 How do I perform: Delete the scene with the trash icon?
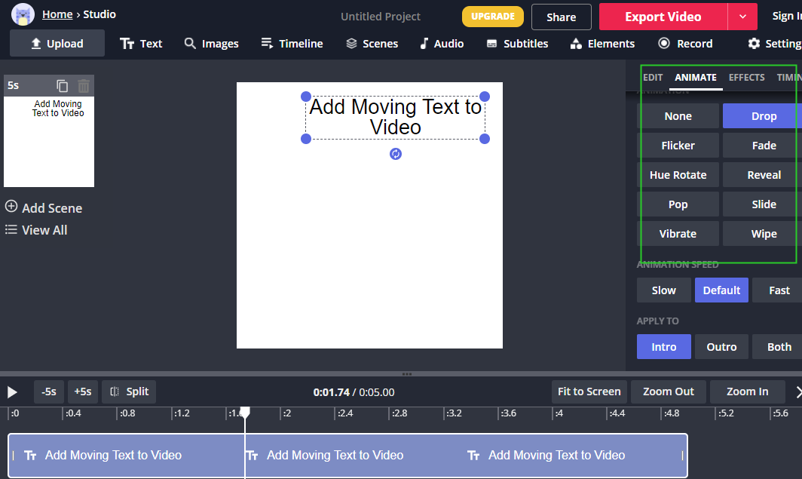pos(83,85)
